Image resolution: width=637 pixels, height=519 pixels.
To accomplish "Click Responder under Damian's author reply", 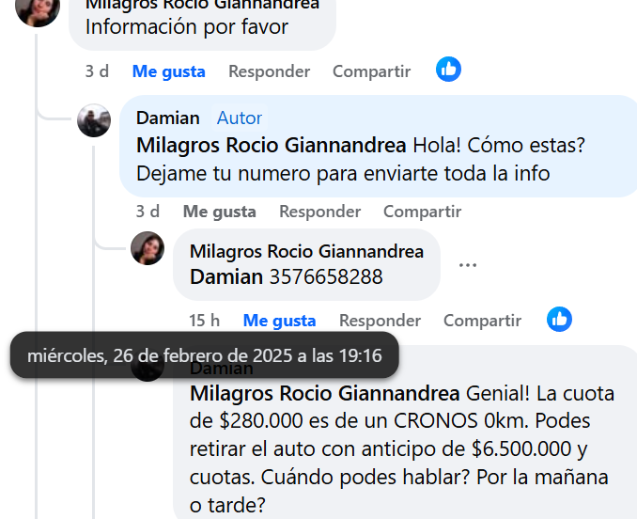I will point(319,212).
